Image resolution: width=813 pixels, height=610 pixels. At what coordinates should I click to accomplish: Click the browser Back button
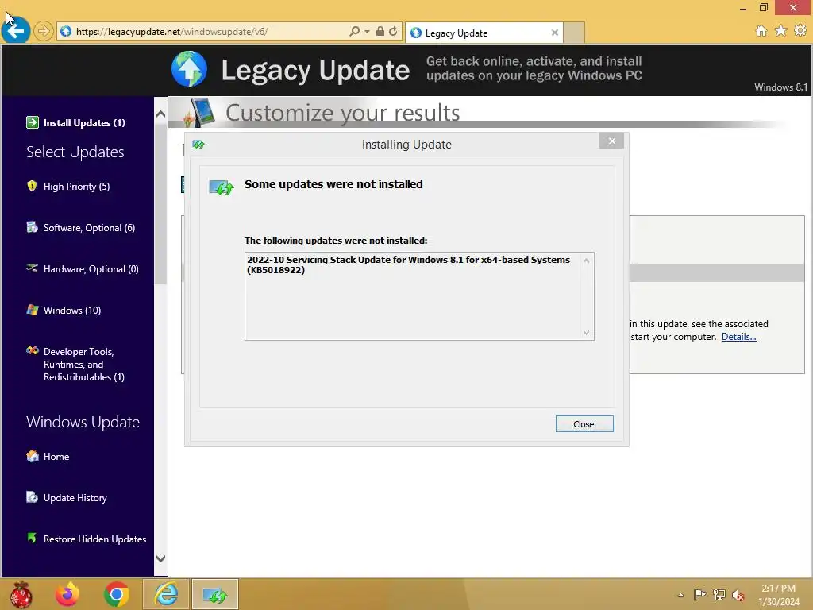coord(16,31)
